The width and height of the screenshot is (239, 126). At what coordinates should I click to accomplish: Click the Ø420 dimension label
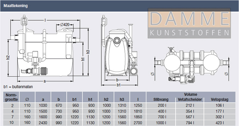(x=65, y=24)
